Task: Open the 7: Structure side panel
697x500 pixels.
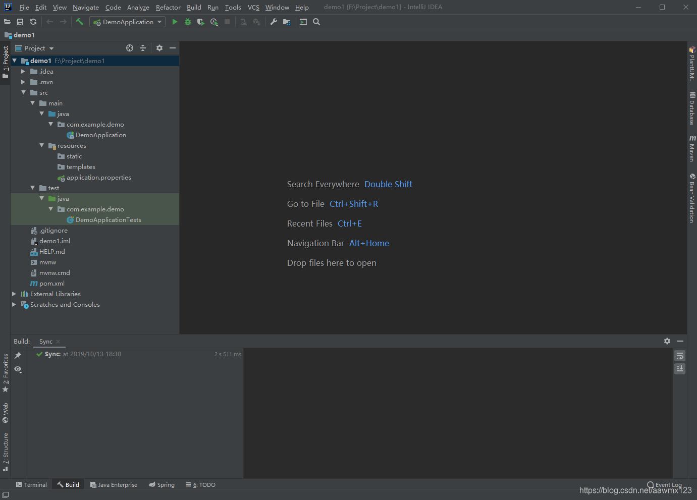Action: click(6, 452)
